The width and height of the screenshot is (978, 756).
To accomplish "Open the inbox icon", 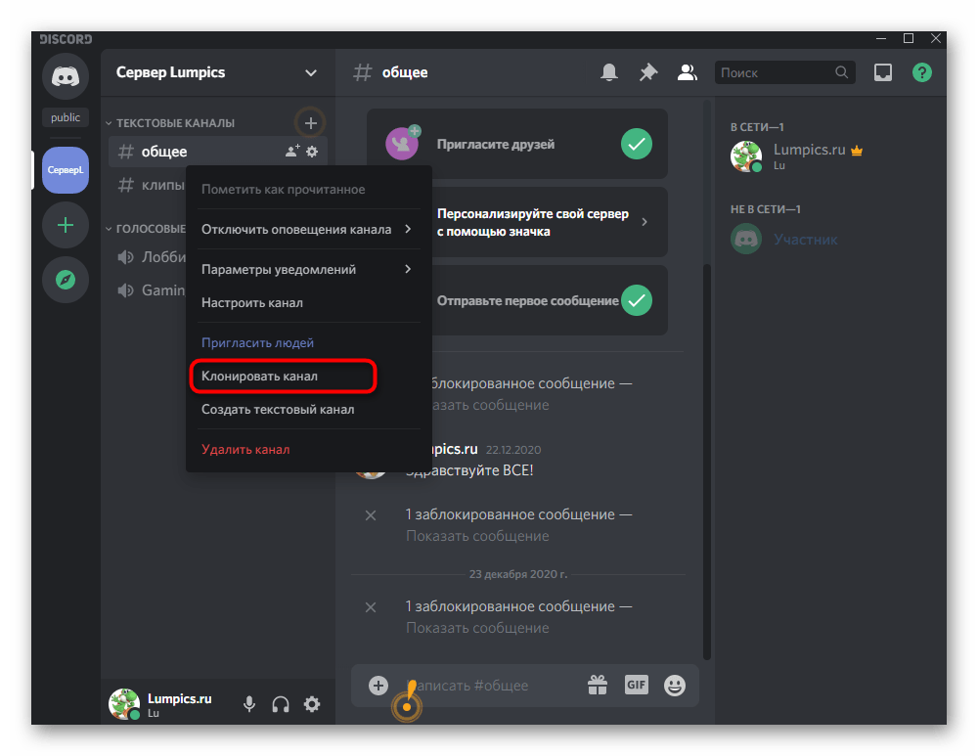I will [x=882, y=73].
